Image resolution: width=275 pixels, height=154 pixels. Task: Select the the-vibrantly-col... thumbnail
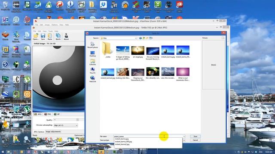coord(153,73)
